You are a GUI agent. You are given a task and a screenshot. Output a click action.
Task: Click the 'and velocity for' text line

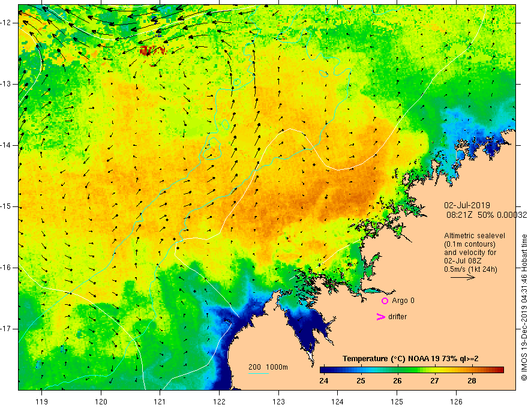point(470,253)
